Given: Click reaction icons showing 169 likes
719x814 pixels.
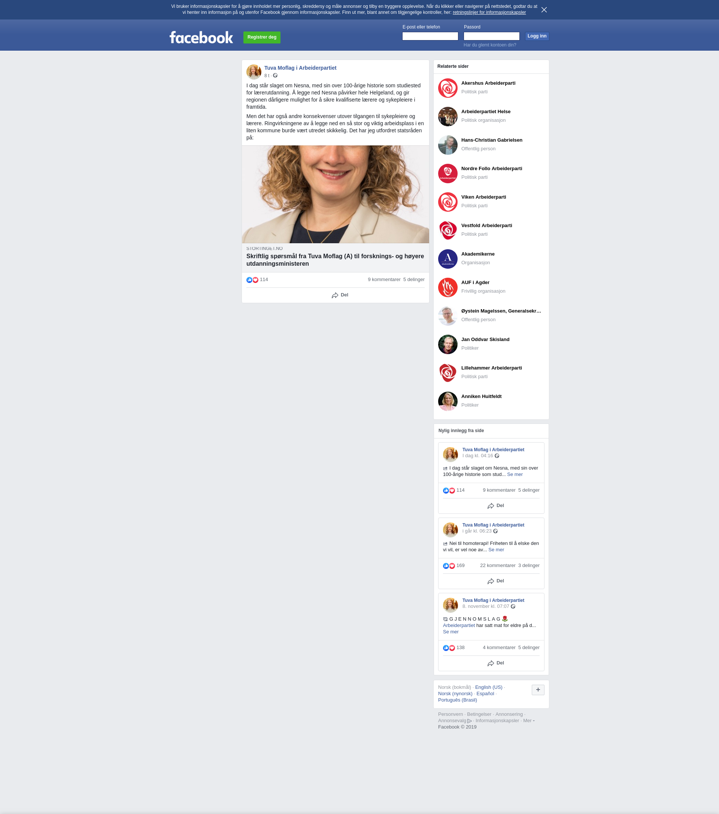Looking at the screenshot, I should click(x=449, y=566).
